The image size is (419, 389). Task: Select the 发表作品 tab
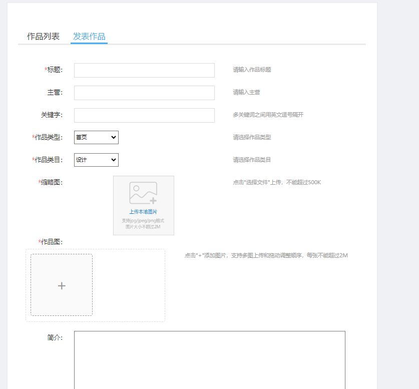point(89,37)
